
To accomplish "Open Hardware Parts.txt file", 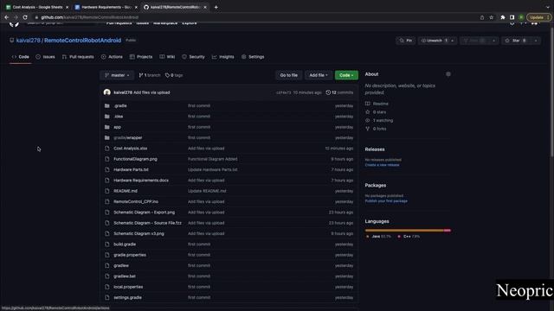I will tap(131, 169).
